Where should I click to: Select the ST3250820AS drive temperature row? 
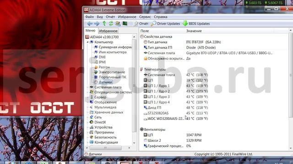coord(214,113)
